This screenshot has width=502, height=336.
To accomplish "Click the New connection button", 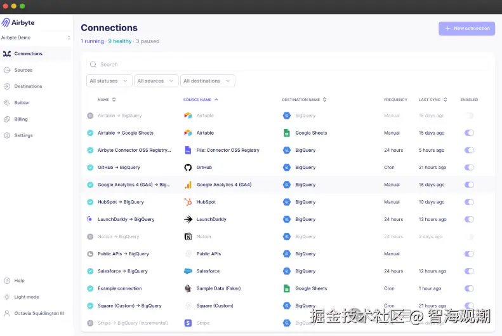I will [467, 29].
